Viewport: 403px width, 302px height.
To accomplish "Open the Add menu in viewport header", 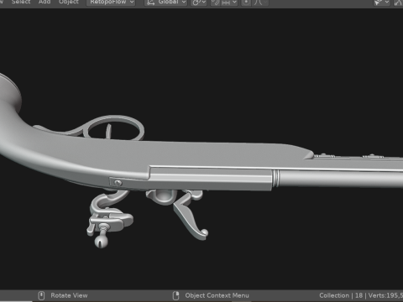I will (44, 2).
